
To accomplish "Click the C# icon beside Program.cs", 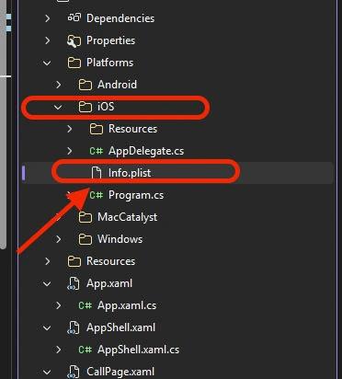I will coord(96,195).
